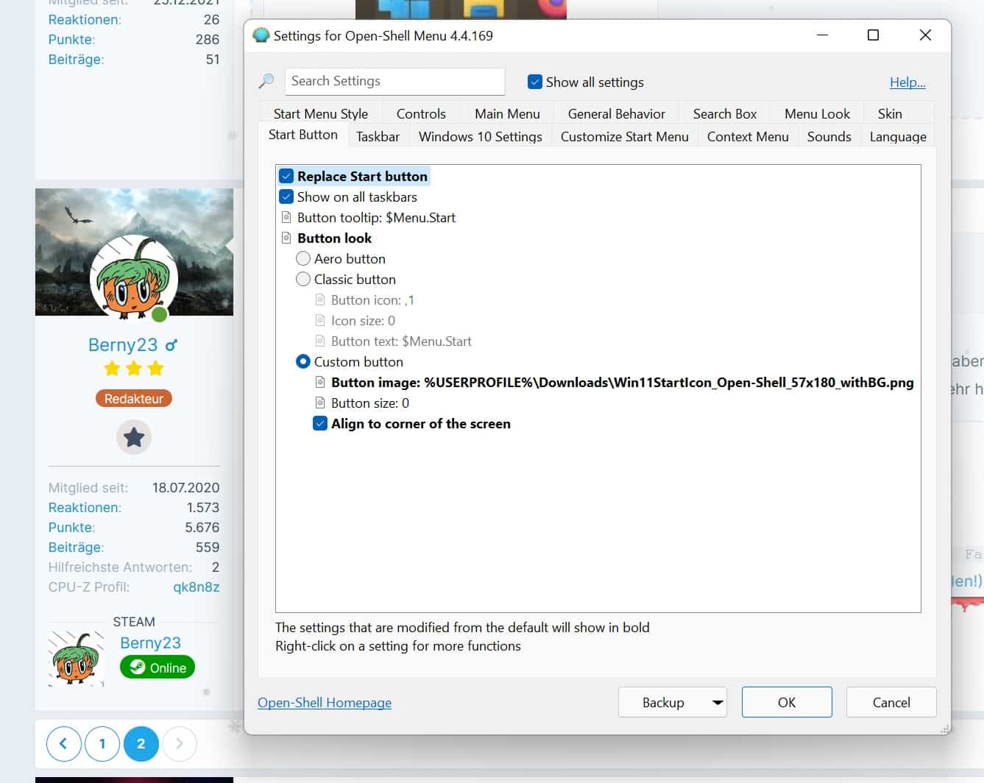Viewport: 984px width, 783px height.
Task: Open Berny23's pumpkin avatar picture
Action: pos(134,278)
